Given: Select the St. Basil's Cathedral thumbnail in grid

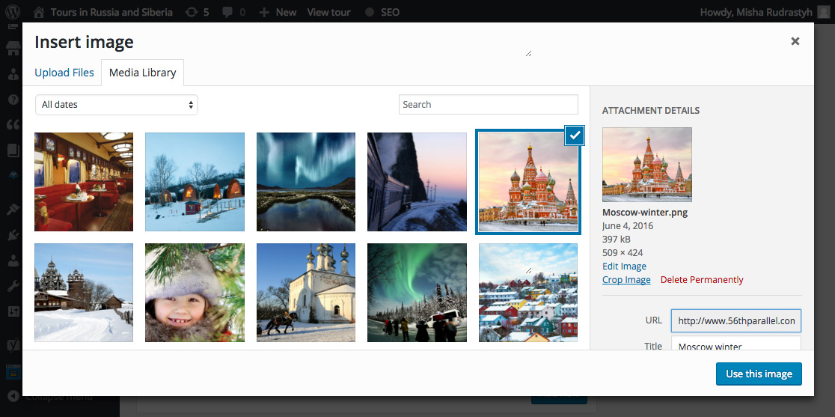Looking at the screenshot, I should (527, 182).
